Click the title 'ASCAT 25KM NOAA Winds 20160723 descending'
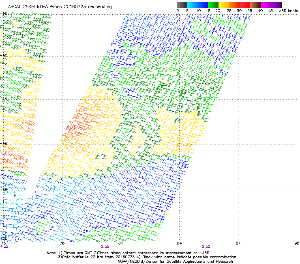The height and width of the screenshot is (264, 300). point(60,6)
